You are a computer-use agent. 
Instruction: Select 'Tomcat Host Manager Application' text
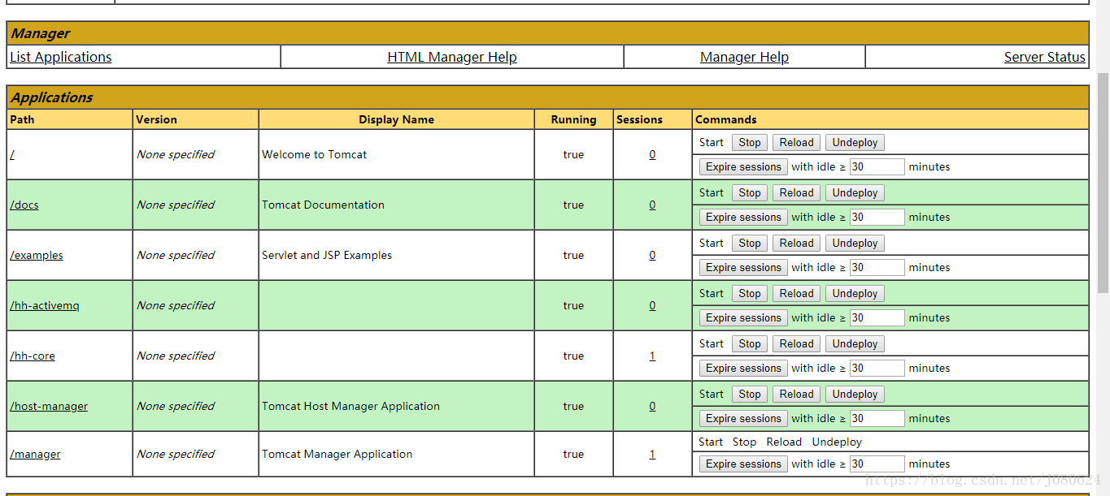[x=350, y=406]
